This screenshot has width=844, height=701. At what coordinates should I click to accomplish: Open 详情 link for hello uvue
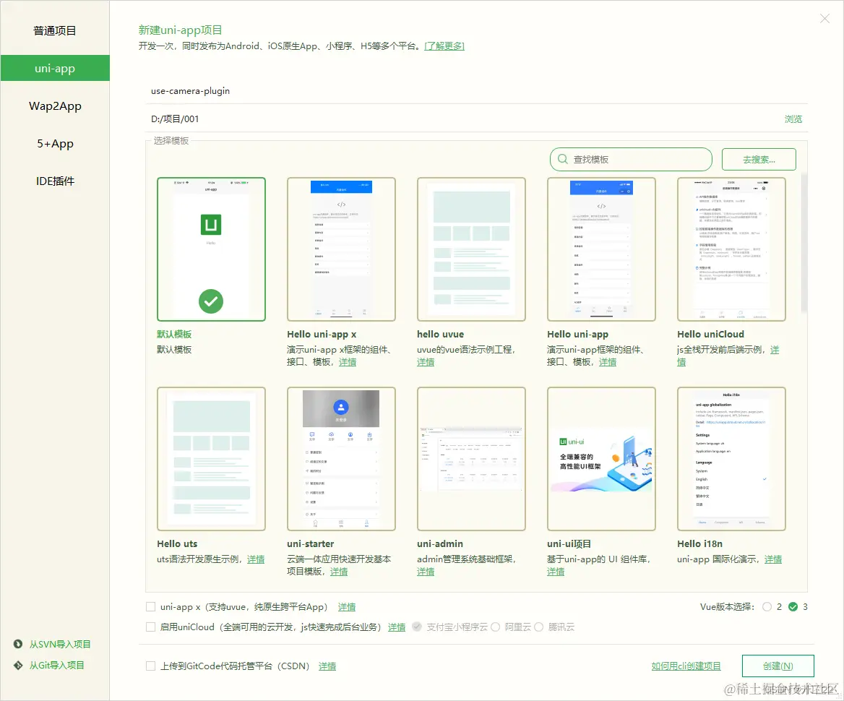[425, 362]
